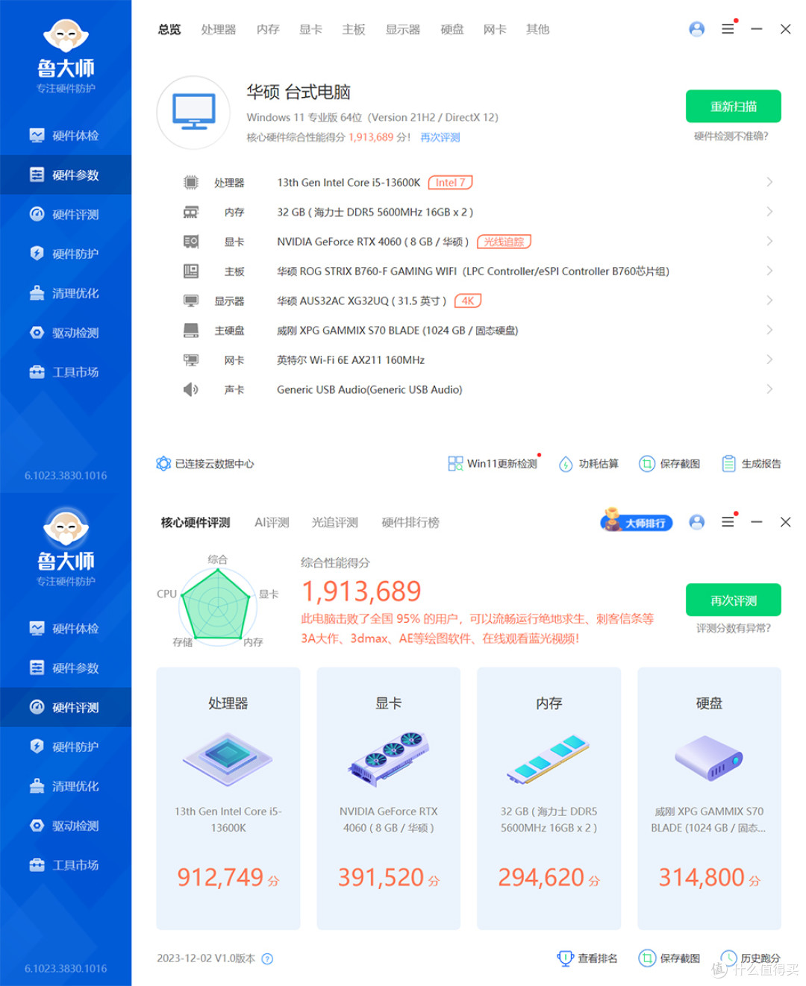Click the 已连接云数据中心 status
This screenshot has width=806, height=986.
point(204,464)
